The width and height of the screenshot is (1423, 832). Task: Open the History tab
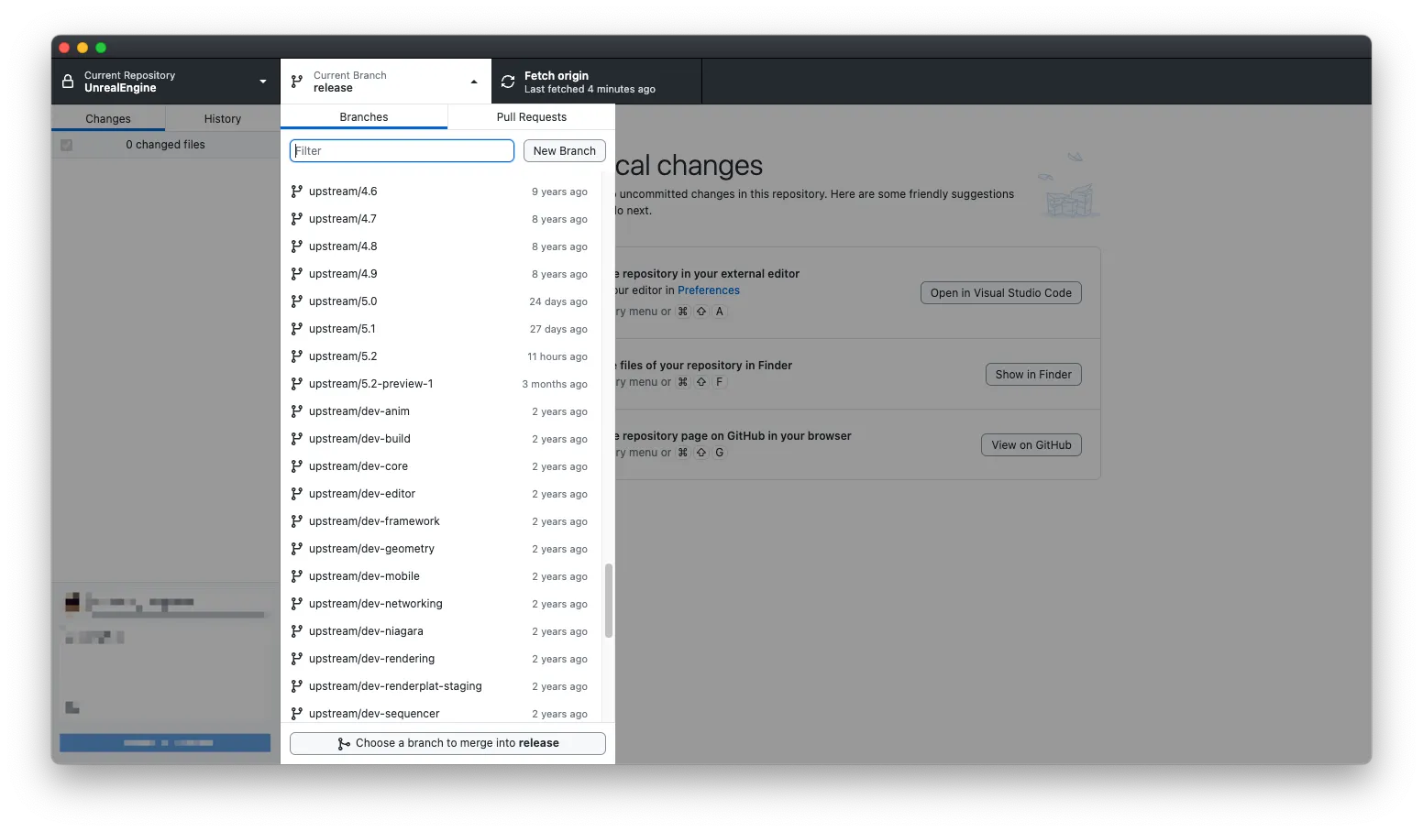tap(222, 119)
